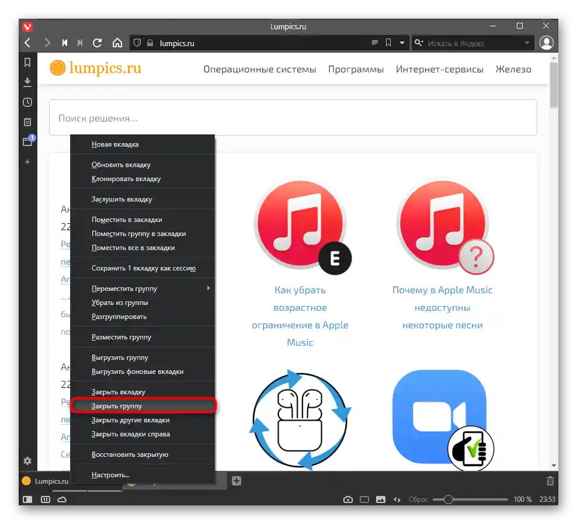Switch to the Lumpics.ru tab

(x=46, y=481)
